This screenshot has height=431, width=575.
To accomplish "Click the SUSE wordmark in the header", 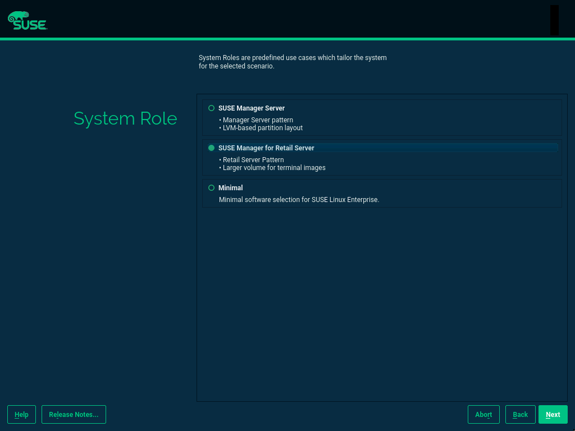I will click(30, 25).
